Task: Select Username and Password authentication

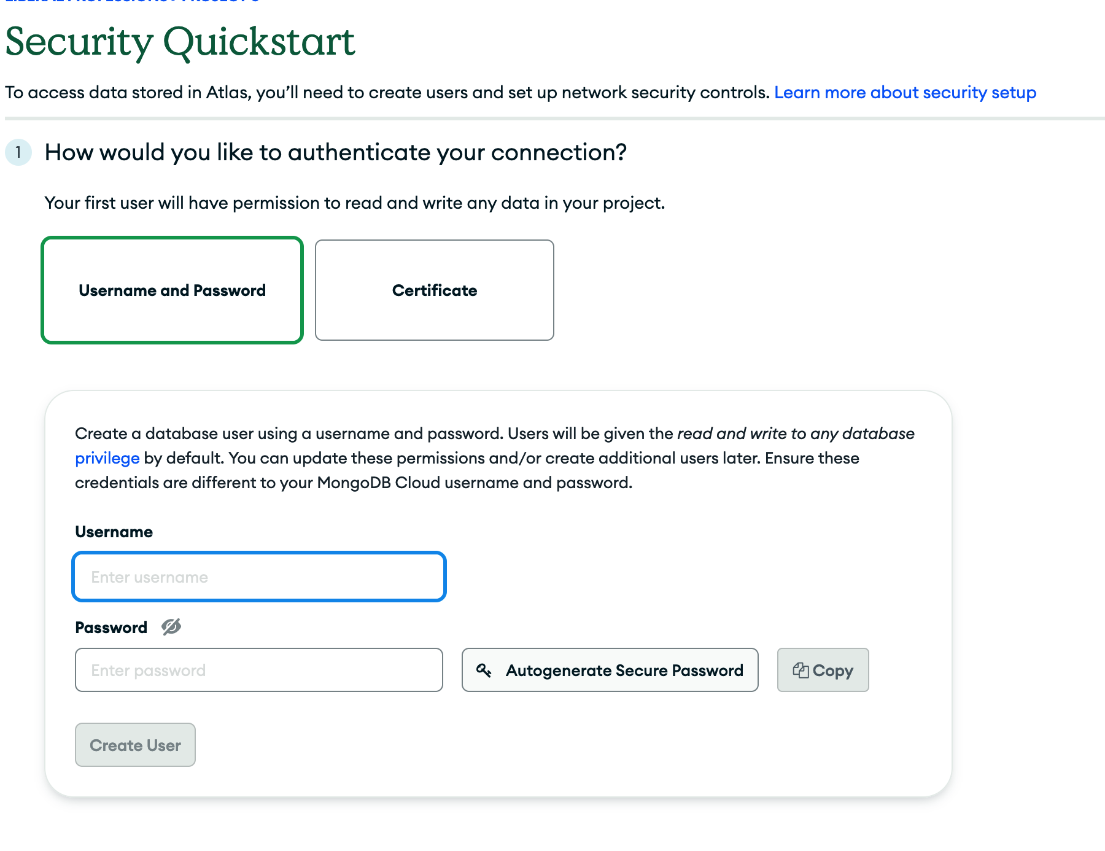Action: click(173, 290)
